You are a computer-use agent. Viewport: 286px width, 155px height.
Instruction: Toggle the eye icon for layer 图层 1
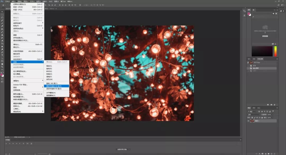(248, 121)
